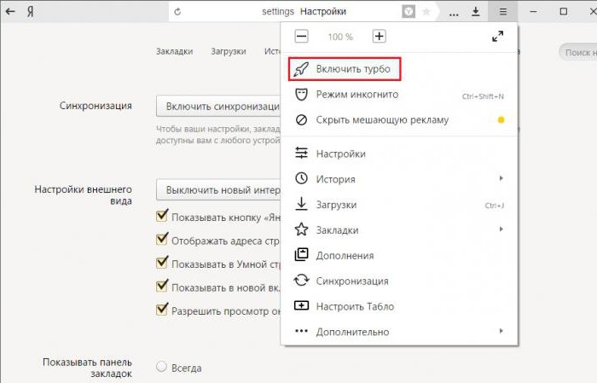Expand the Закладки submenu arrow in the menu
597x383 pixels.
[x=501, y=229]
